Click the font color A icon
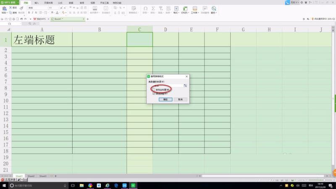 [57, 13]
